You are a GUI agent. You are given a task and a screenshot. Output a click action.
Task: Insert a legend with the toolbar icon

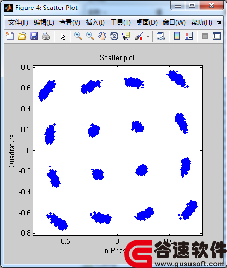(x=189, y=36)
